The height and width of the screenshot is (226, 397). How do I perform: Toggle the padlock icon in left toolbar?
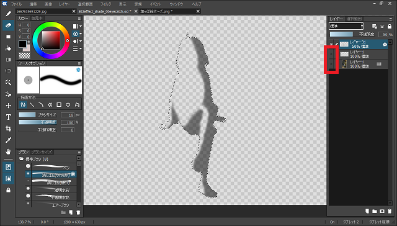pos(8,190)
